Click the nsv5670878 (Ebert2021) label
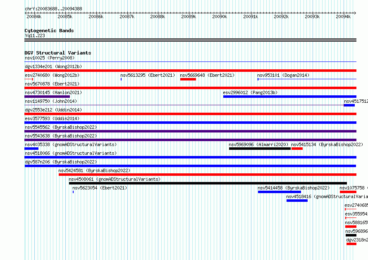This screenshot has height=260, width=368. [52, 84]
